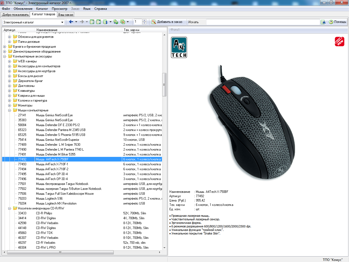Open the price list icon dropdown arrow
Screen dimensions: 349x262
[110, 22]
